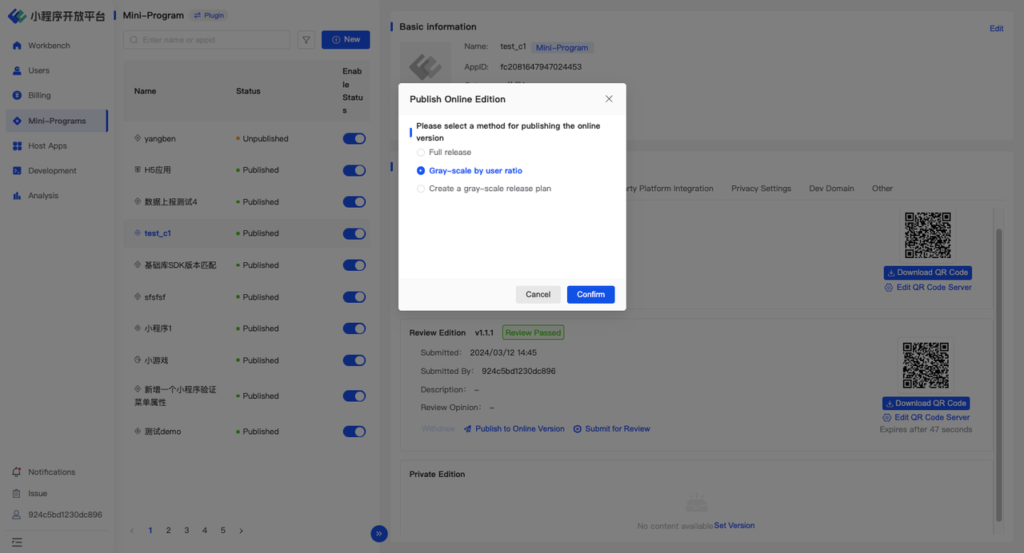Open the Users sidebar icon

17,70
